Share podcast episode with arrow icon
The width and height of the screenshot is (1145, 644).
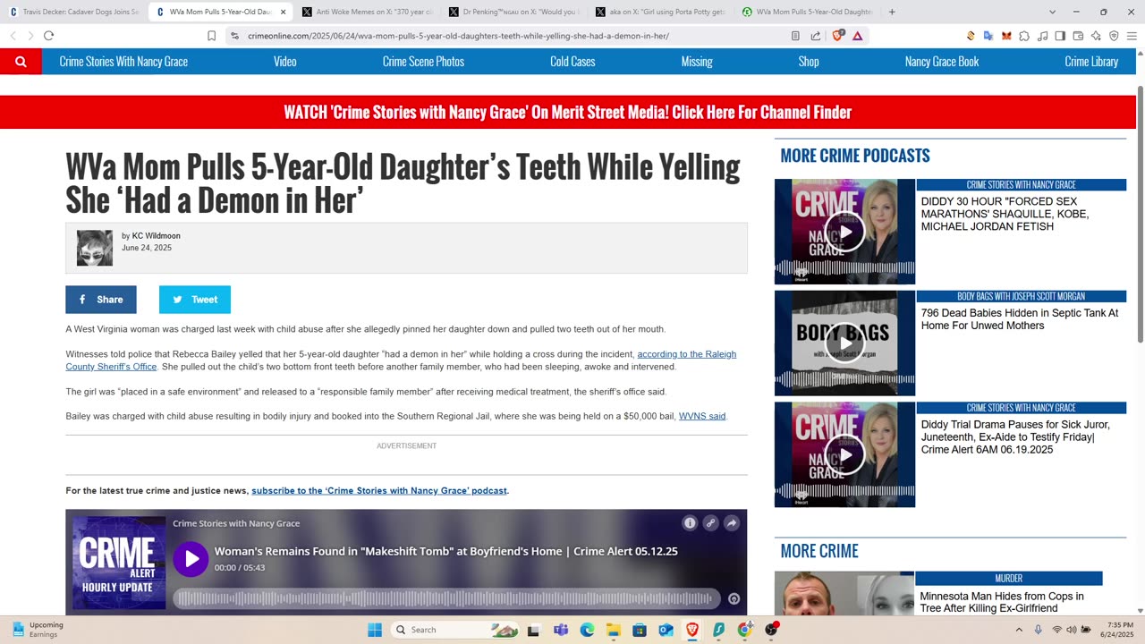pyautogui.click(x=731, y=523)
